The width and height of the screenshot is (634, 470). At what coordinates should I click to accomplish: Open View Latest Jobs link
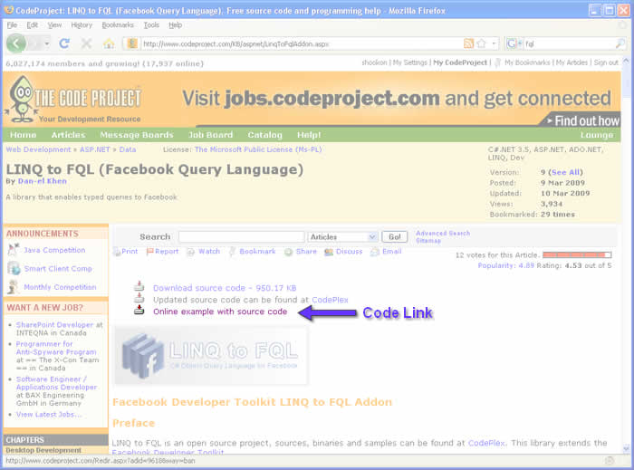pos(49,414)
